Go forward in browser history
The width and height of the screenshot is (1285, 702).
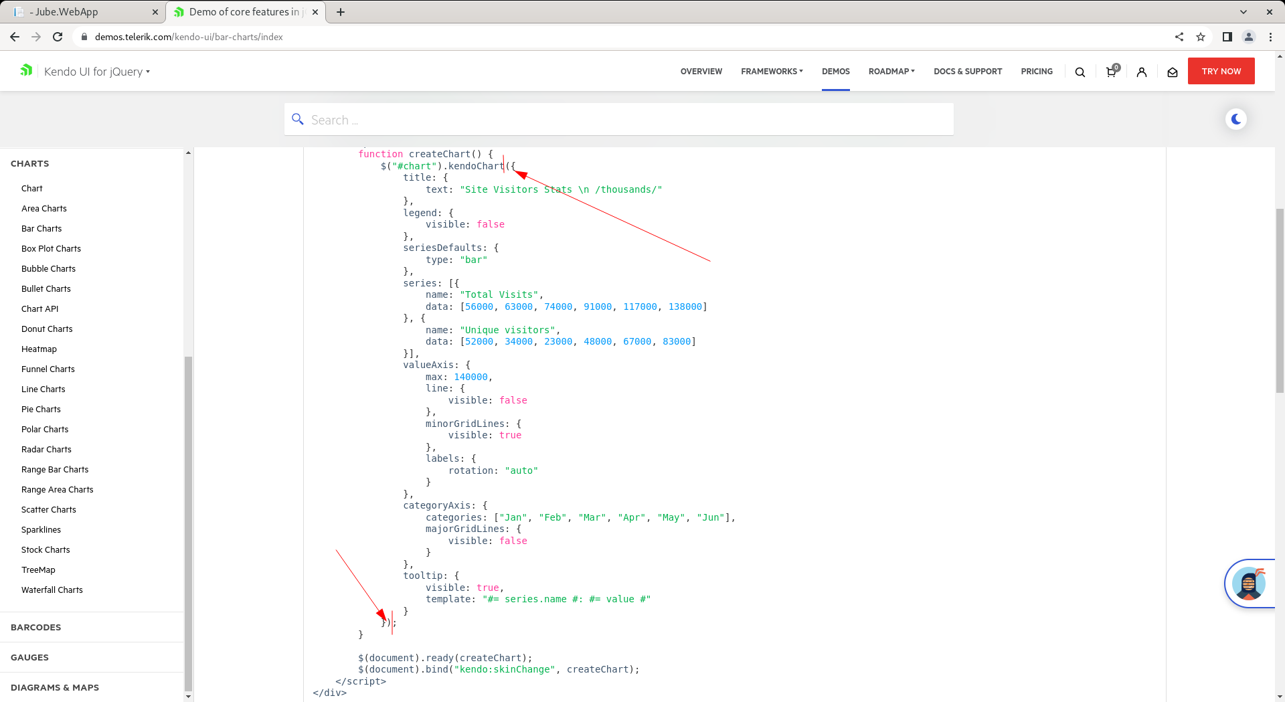pyautogui.click(x=36, y=37)
